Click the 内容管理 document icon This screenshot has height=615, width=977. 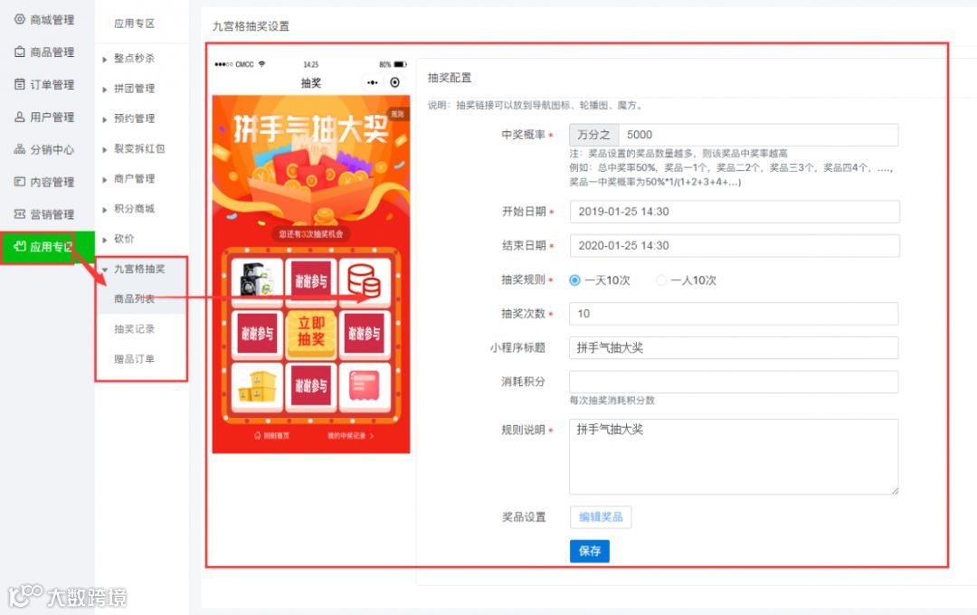20,181
